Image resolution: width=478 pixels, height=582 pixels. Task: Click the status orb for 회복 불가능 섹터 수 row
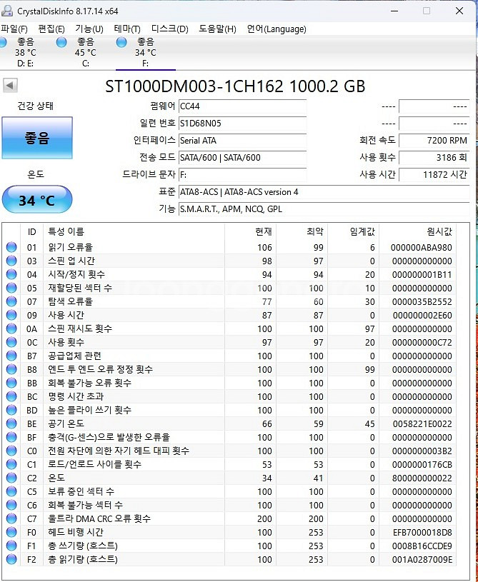coord(11,505)
